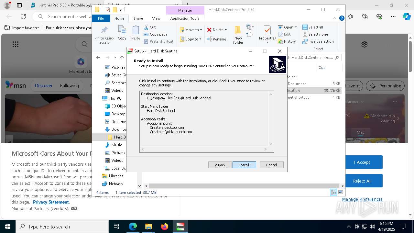The height and width of the screenshot is (233, 414).
Task: Click the Edit ribbon item
Action: 284,34
